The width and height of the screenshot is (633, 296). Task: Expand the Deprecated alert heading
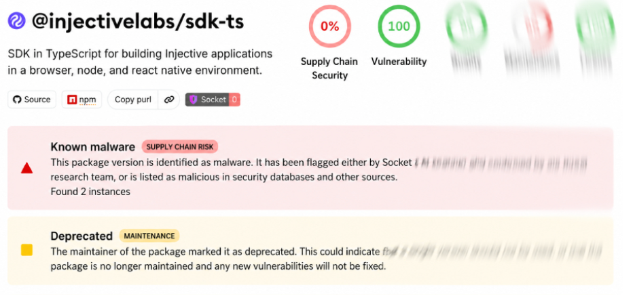[82, 236]
